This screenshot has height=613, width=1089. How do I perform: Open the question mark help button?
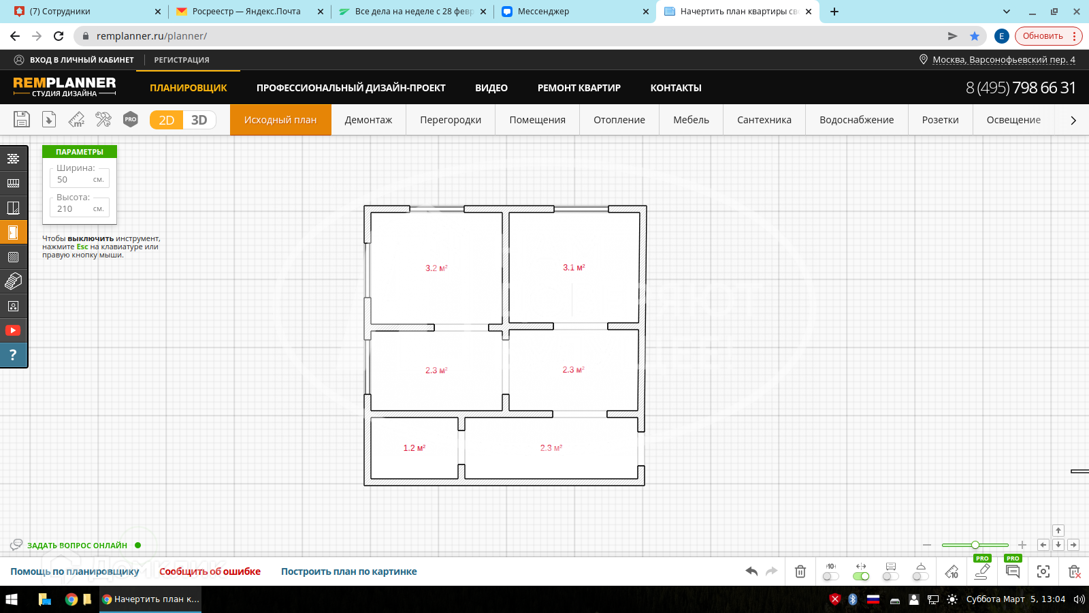pos(13,355)
